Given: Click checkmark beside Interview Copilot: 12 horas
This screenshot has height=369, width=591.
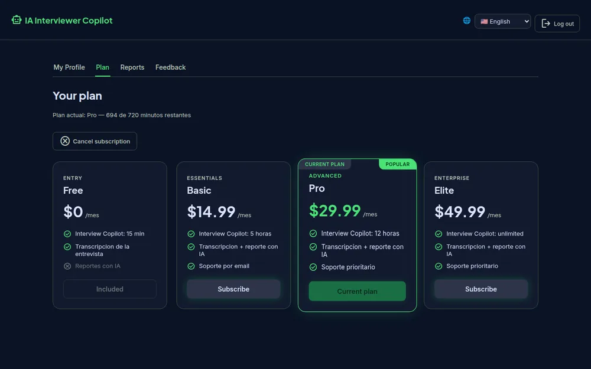Looking at the screenshot, I should tap(313, 233).
